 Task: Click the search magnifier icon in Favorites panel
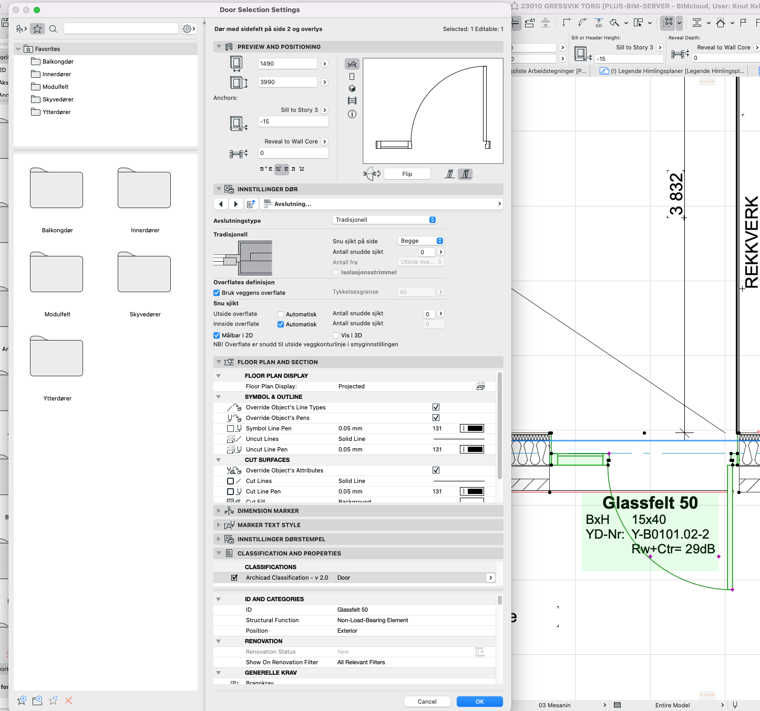[53, 29]
